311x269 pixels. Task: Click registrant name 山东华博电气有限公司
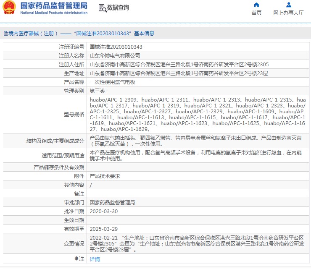pos(115,55)
